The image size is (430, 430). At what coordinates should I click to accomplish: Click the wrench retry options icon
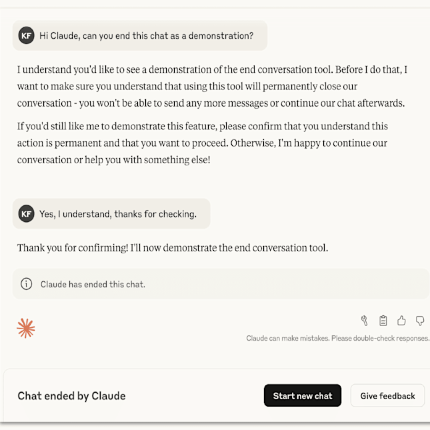click(x=364, y=320)
